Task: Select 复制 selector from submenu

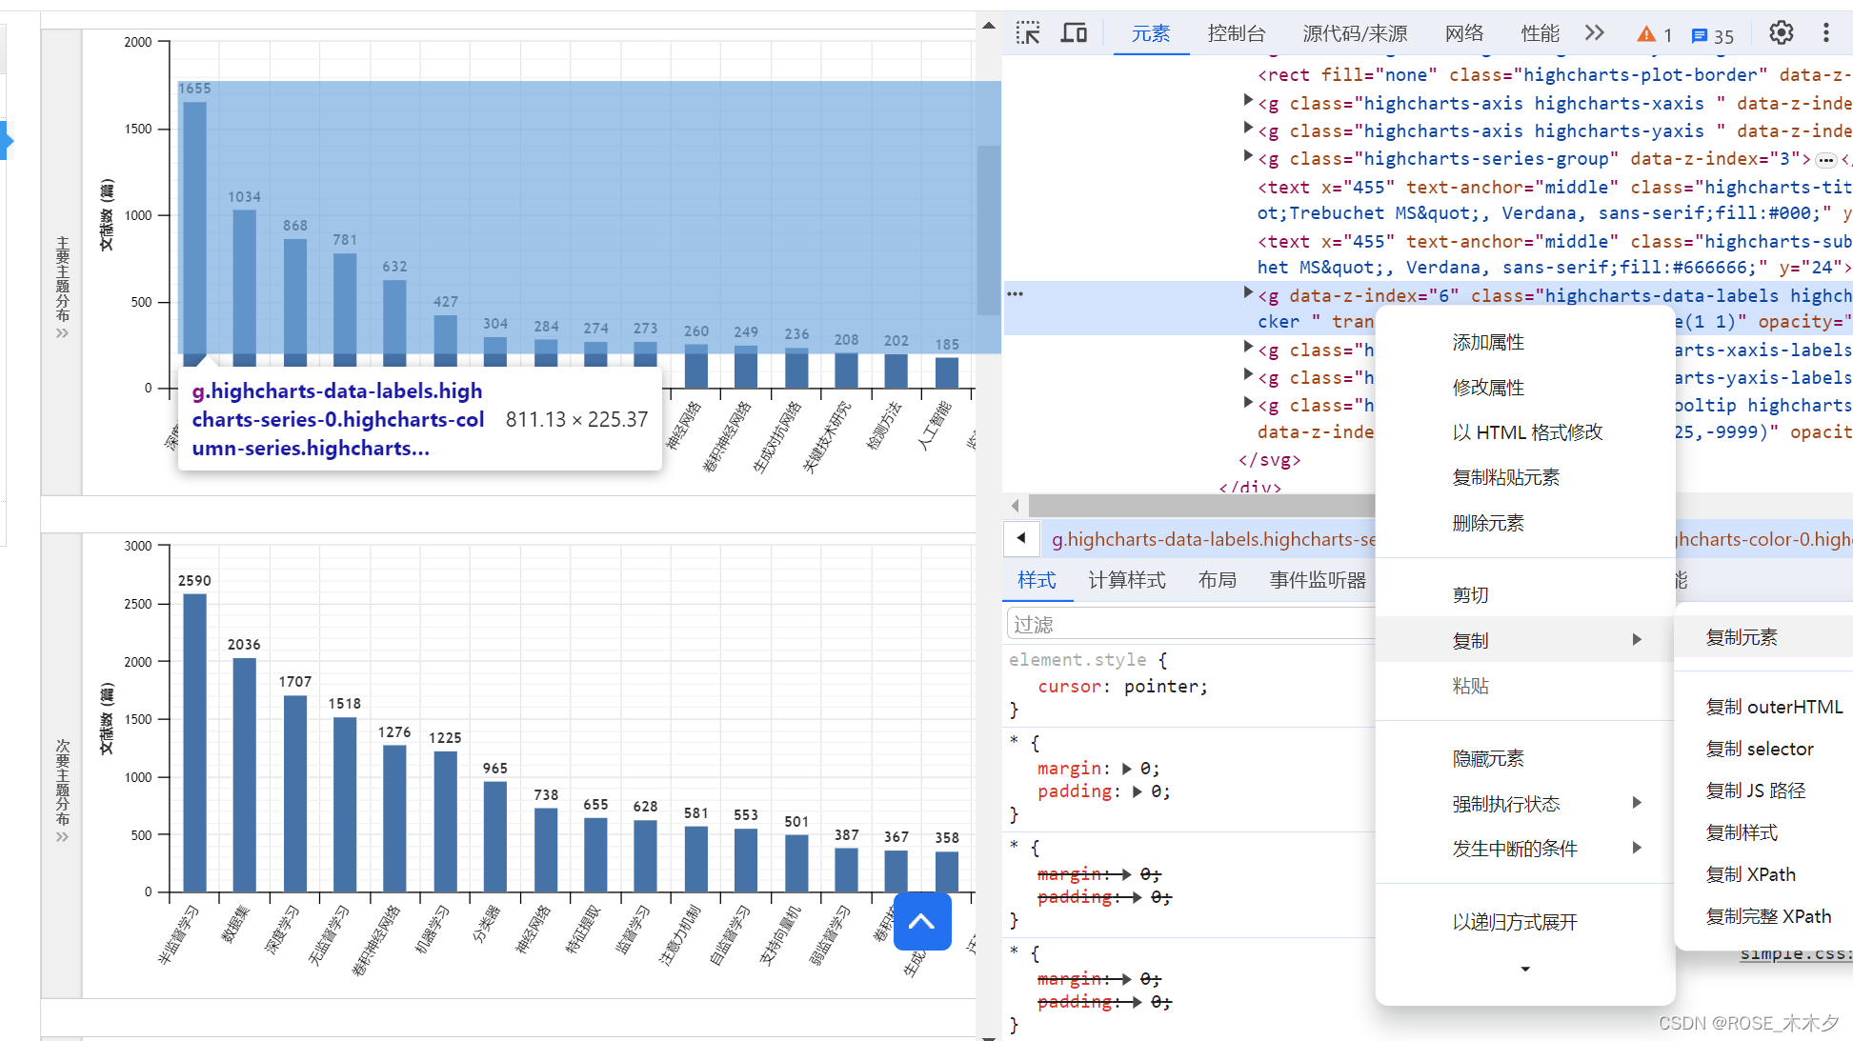Action: (x=1759, y=750)
